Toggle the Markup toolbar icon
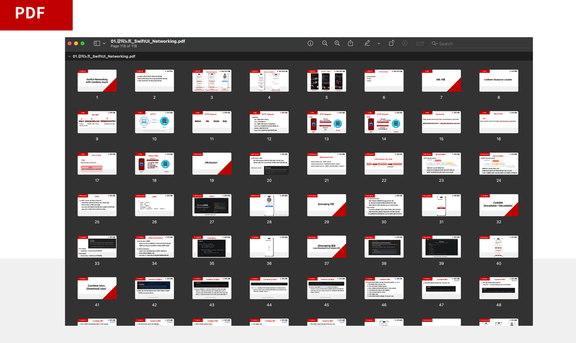The image size is (576, 343). click(404, 43)
